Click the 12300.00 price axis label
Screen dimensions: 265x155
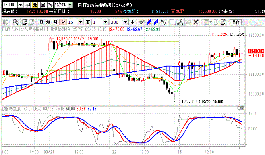[256, 94]
